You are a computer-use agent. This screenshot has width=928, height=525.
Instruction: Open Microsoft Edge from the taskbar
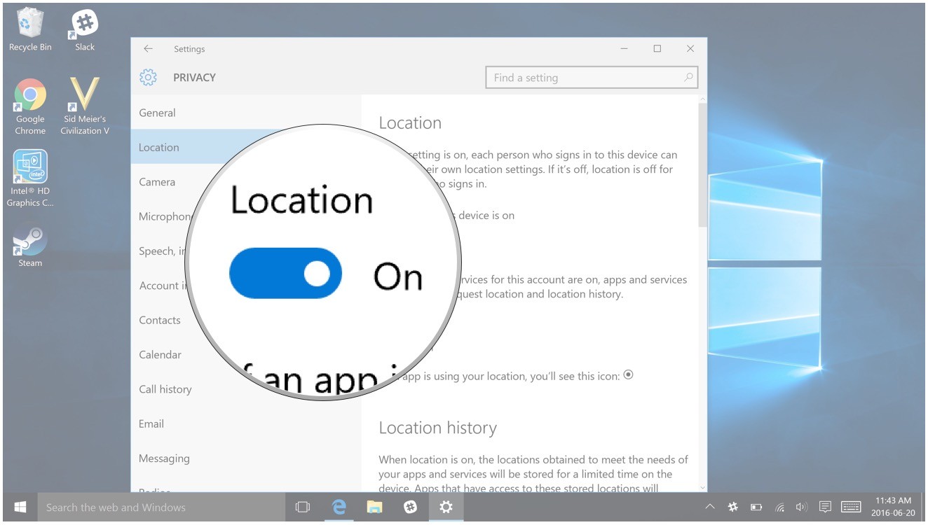339,507
